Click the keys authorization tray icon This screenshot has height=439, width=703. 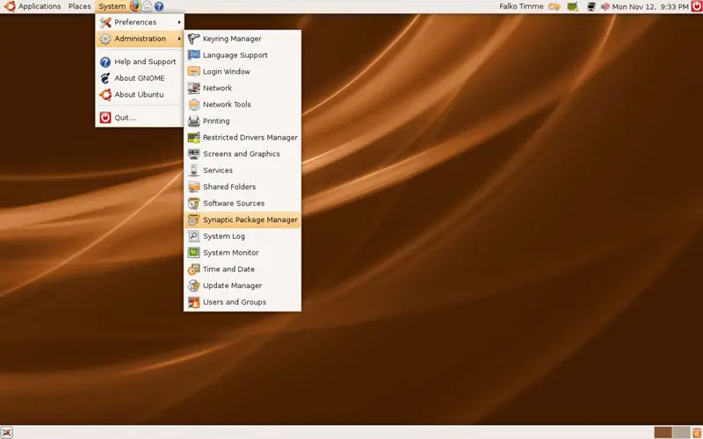point(554,6)
